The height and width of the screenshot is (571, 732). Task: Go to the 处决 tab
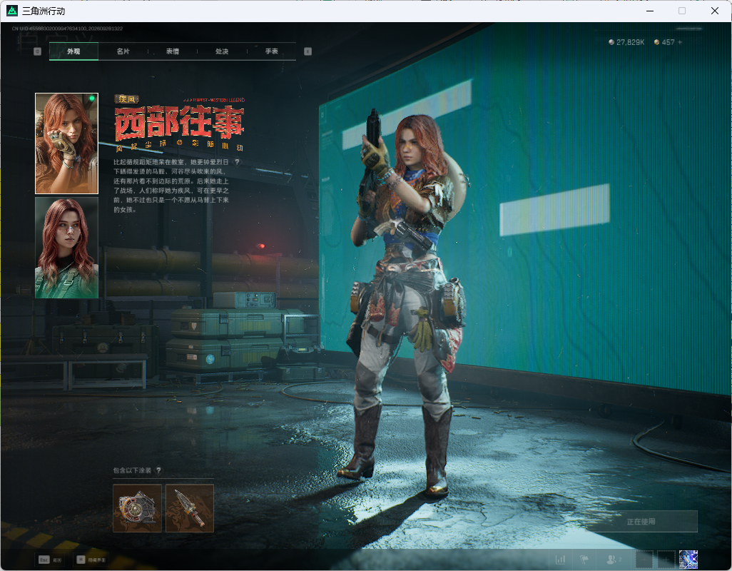[x=222, y=51]
